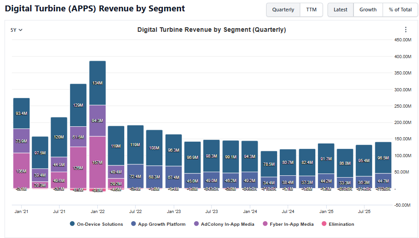Click the Elimination pink legend dot

(324, 223)
